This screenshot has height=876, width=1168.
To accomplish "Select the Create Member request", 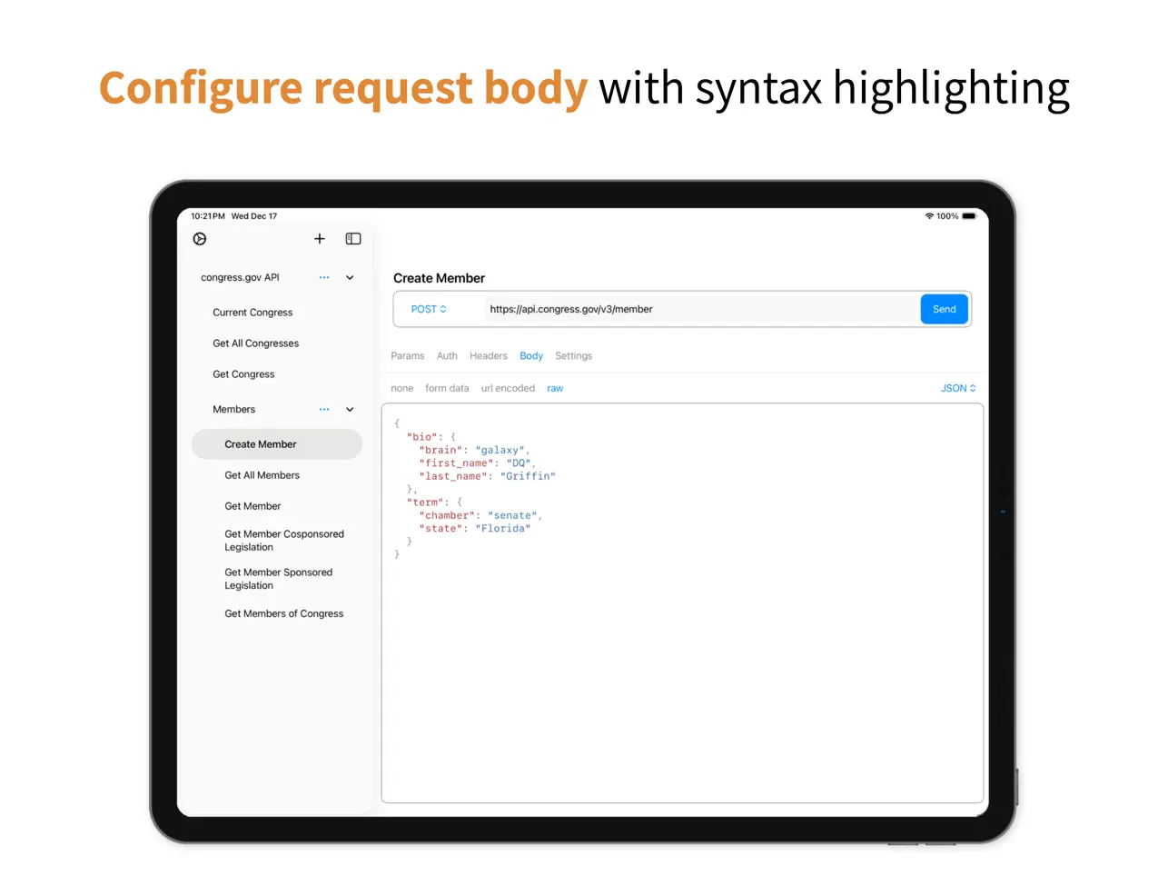I will 277,444.
